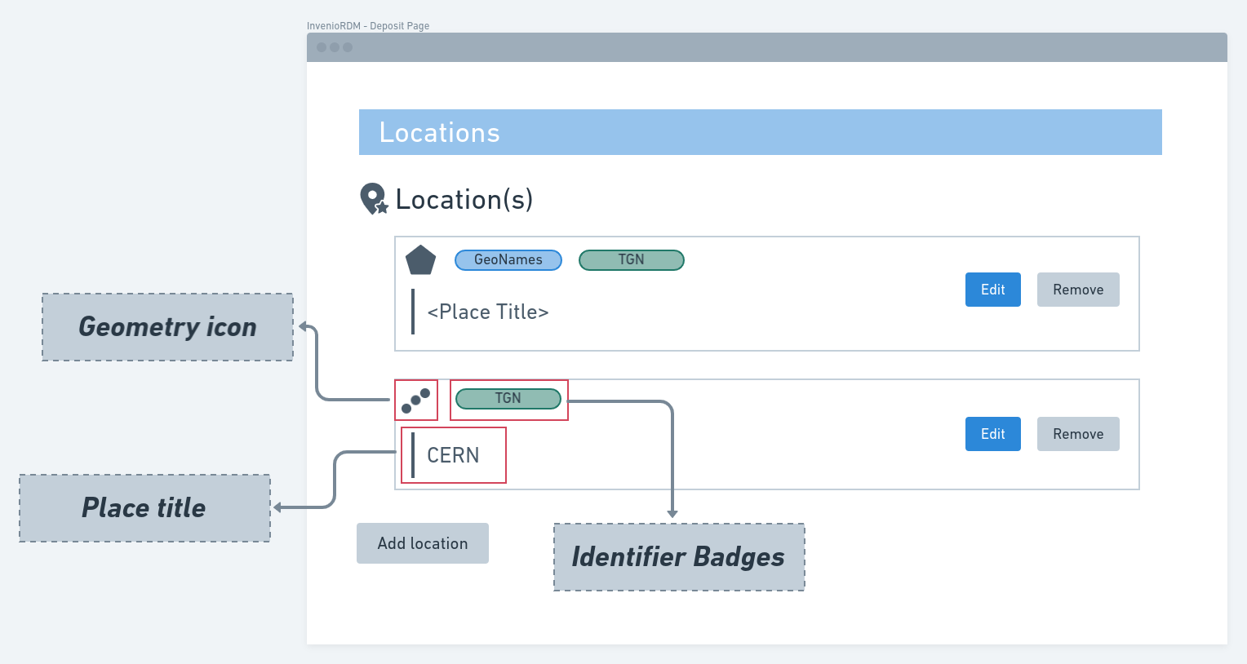This screenshot has height=664, width=1247.
Task: Select the TGN badge in CERN card
Action: [508, 398]
